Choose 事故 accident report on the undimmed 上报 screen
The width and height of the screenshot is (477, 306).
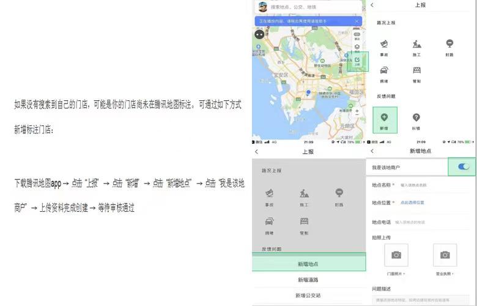click(x=384, y=48)
